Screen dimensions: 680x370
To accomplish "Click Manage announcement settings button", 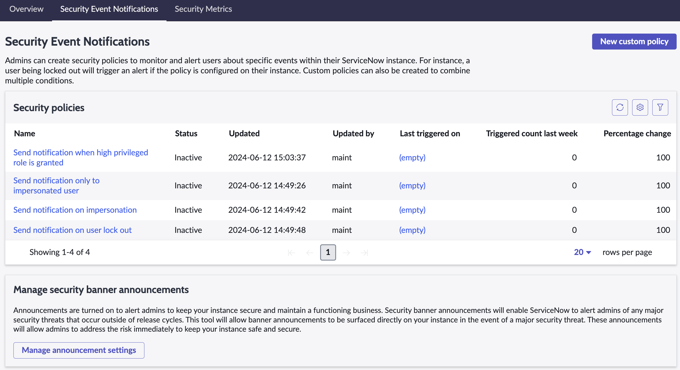I will (79, 350).
